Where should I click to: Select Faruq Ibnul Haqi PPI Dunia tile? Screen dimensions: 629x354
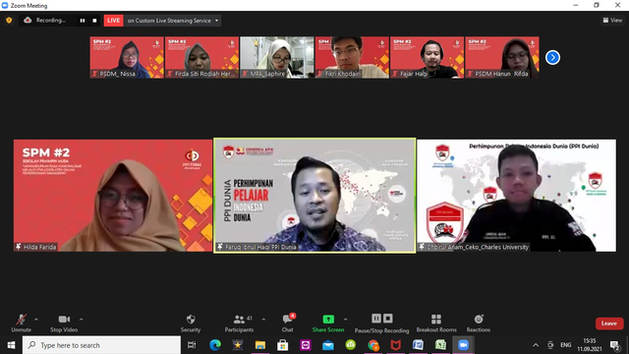pos(314,196)
